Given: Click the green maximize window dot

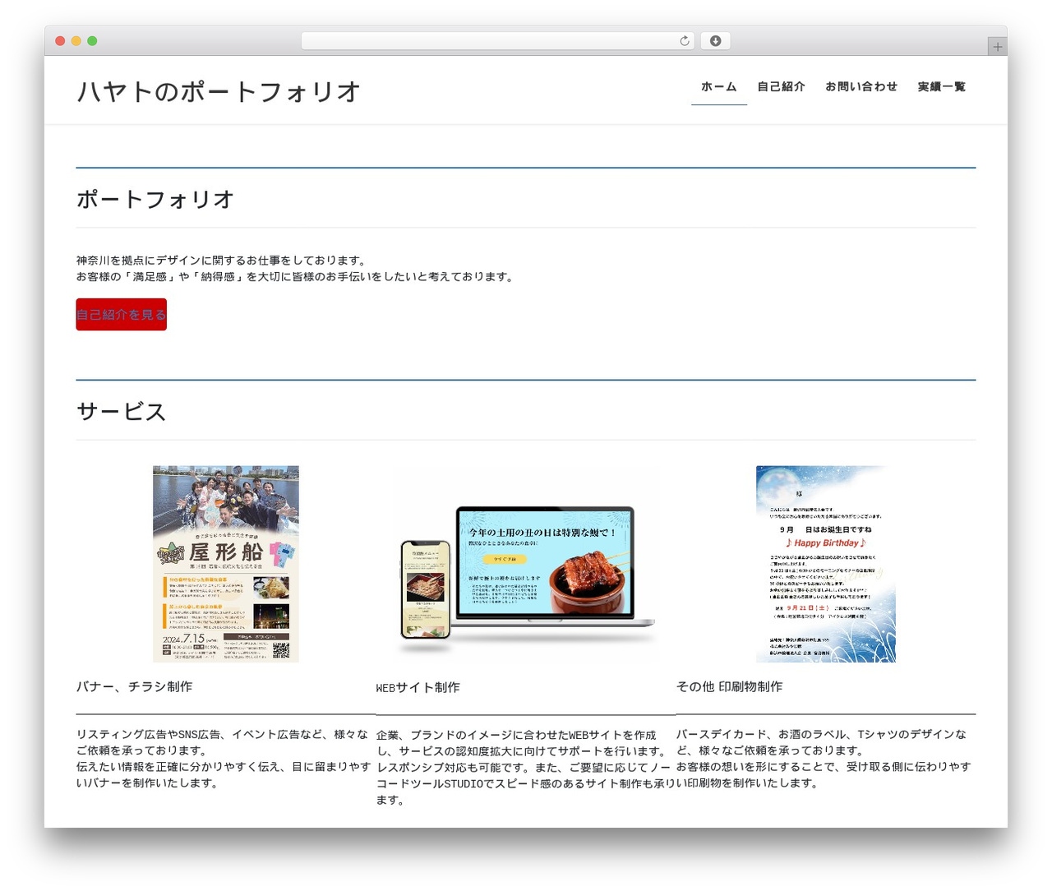Looking at the screenshot, I should tap(92, 41).
